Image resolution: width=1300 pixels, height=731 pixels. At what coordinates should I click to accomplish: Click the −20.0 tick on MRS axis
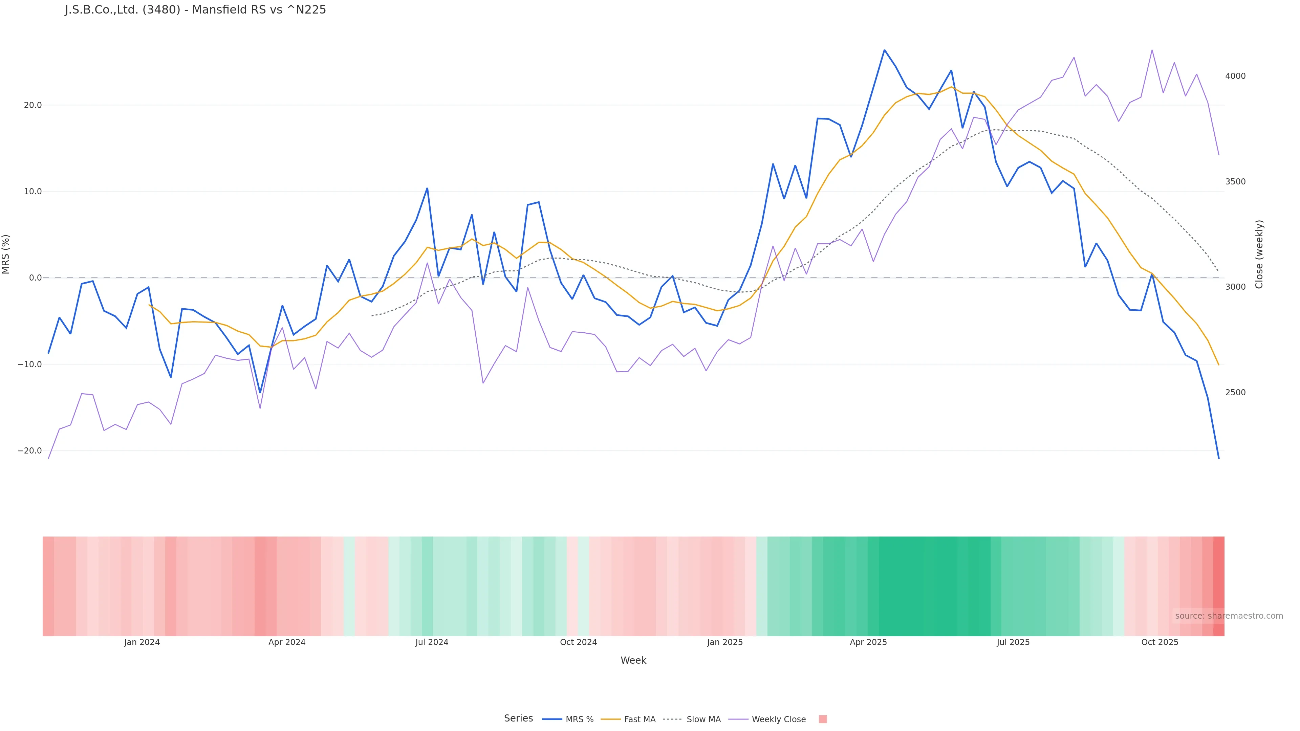30,451
